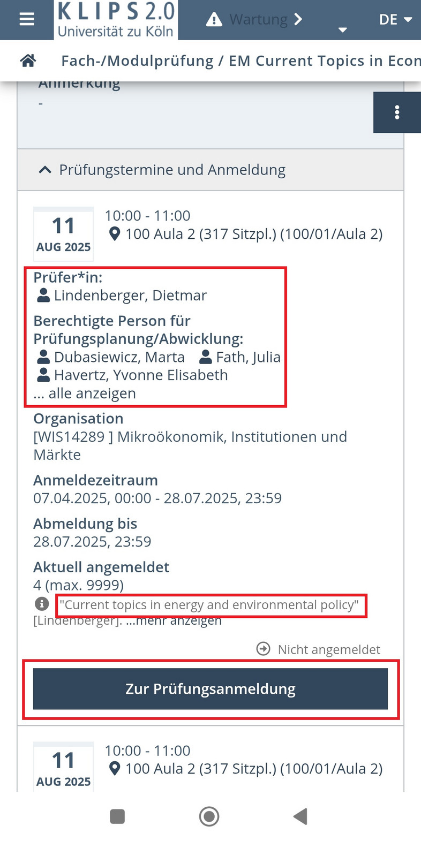The width and height of the screenshot is (421, 841).
Task: Open the Fach-/Modulprüfung breadcrumb title
Action: [x=241, y=61]
